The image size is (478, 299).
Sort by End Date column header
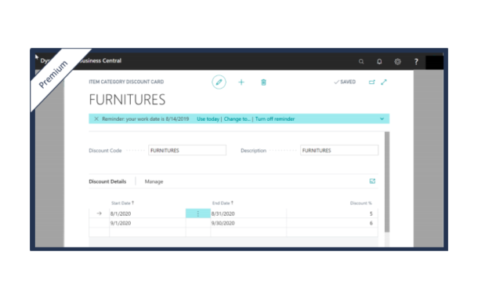click(x=223, y=202)
